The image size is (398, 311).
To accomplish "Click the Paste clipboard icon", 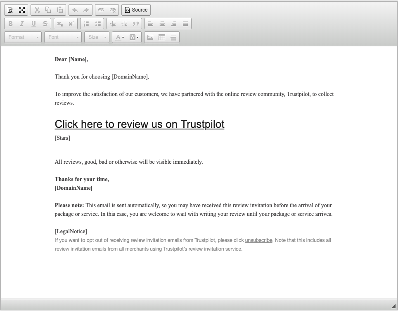I will click(60, 10).
